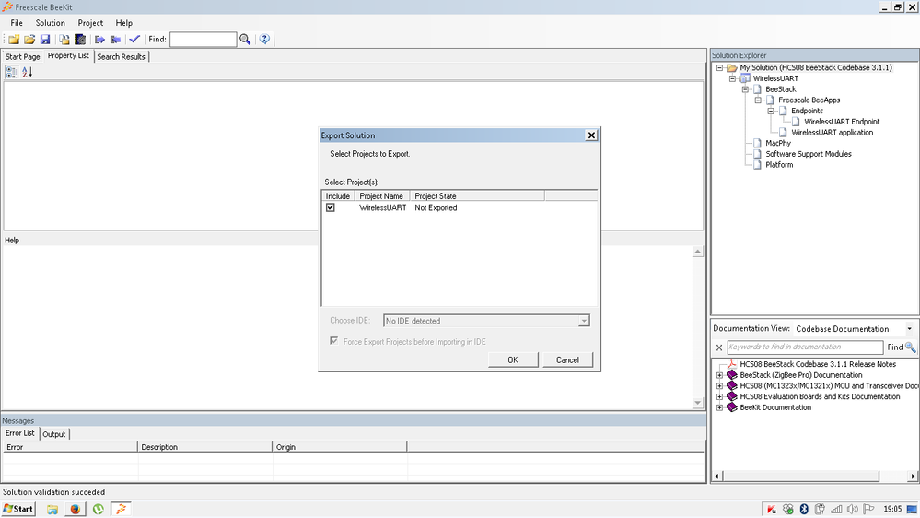Image resolution: width=920 pixels, height=518 pixels.
Task: Switch to the Output messages tab
Action: click(54, 435)
